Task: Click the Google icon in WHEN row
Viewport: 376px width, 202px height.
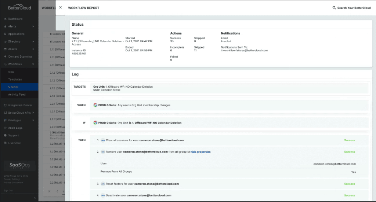Action: 95,105
